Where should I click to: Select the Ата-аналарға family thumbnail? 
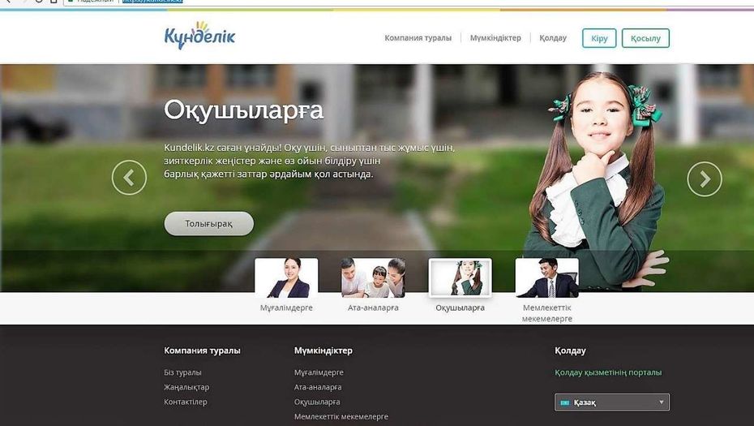click(x=373, y=278)
